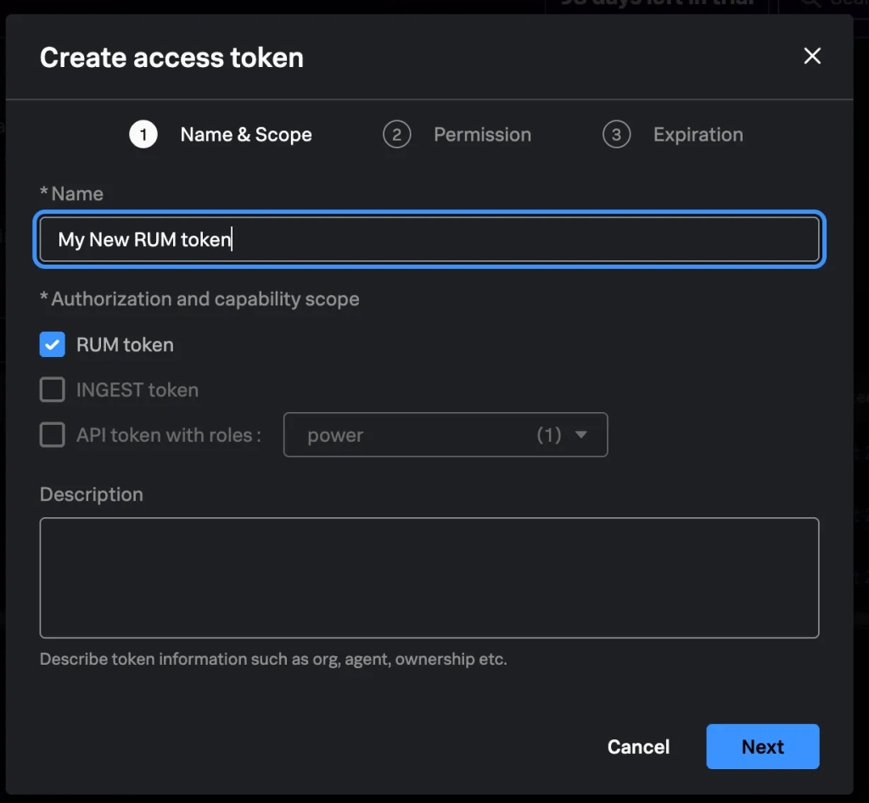Cancel the token creation
Viewport: 869px width, 803px height.
[638, 747]
